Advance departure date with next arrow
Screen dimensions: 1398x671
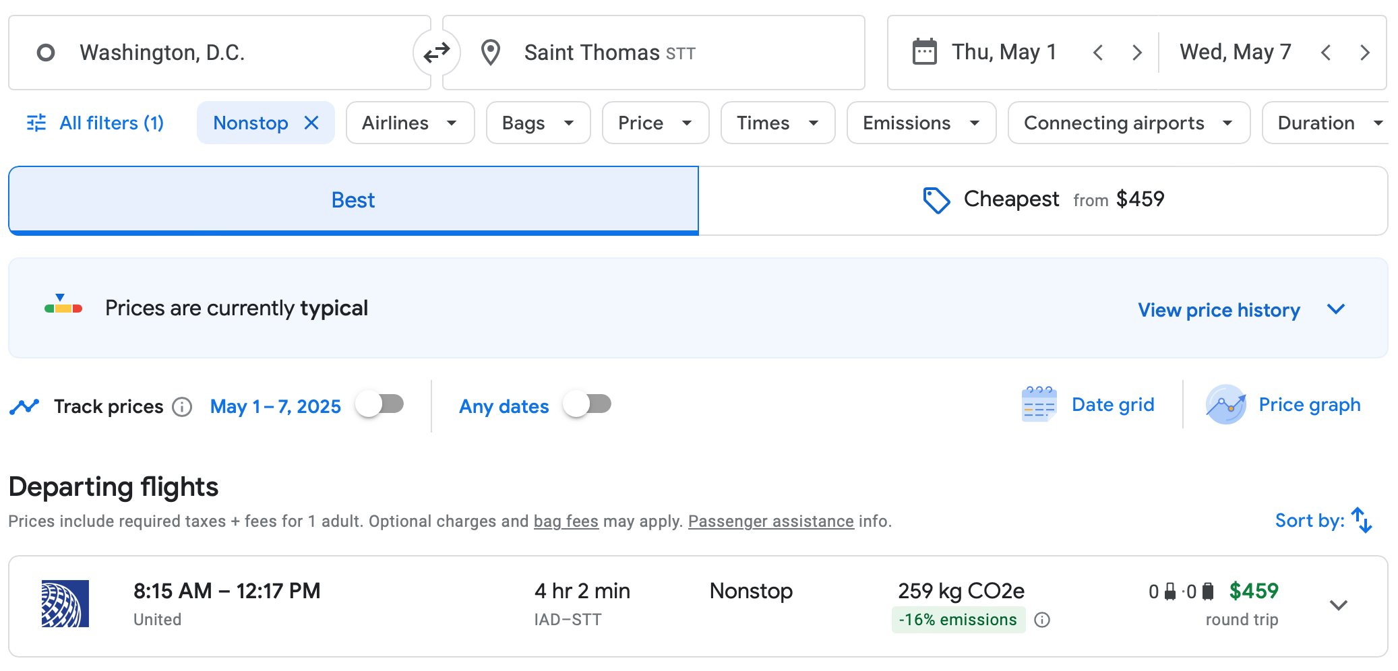click(x=1136, y=53)
